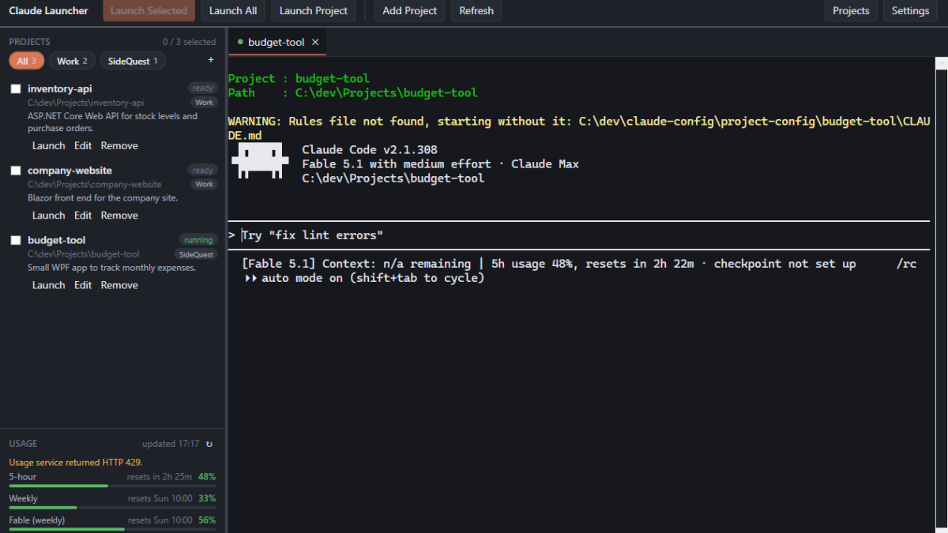This screenshot has width=948, height=533.
Task: Remove the inventory-api project
Action: click(119, 146)
